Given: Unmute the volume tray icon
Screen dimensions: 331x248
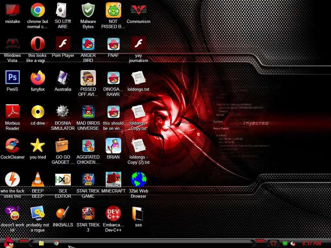Looking at the screenshot, I should click(x=293, y=244).
